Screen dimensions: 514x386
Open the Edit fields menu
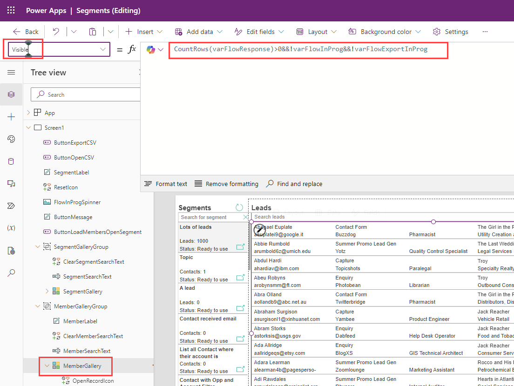[259, 32]
